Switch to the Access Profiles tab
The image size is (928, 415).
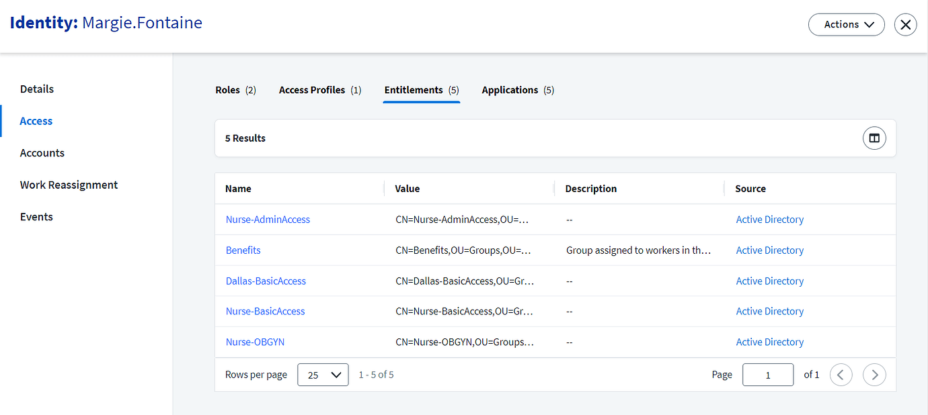(313, 89)
